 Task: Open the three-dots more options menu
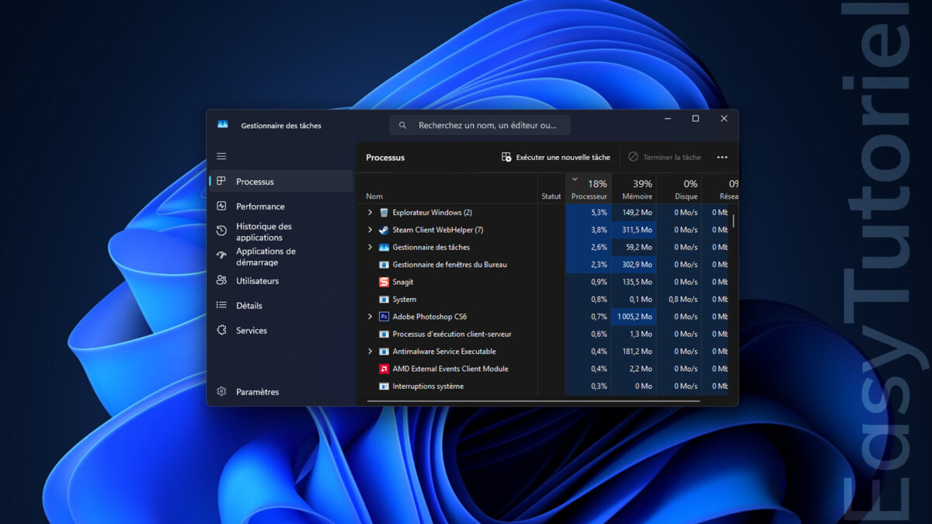point(722,157)
